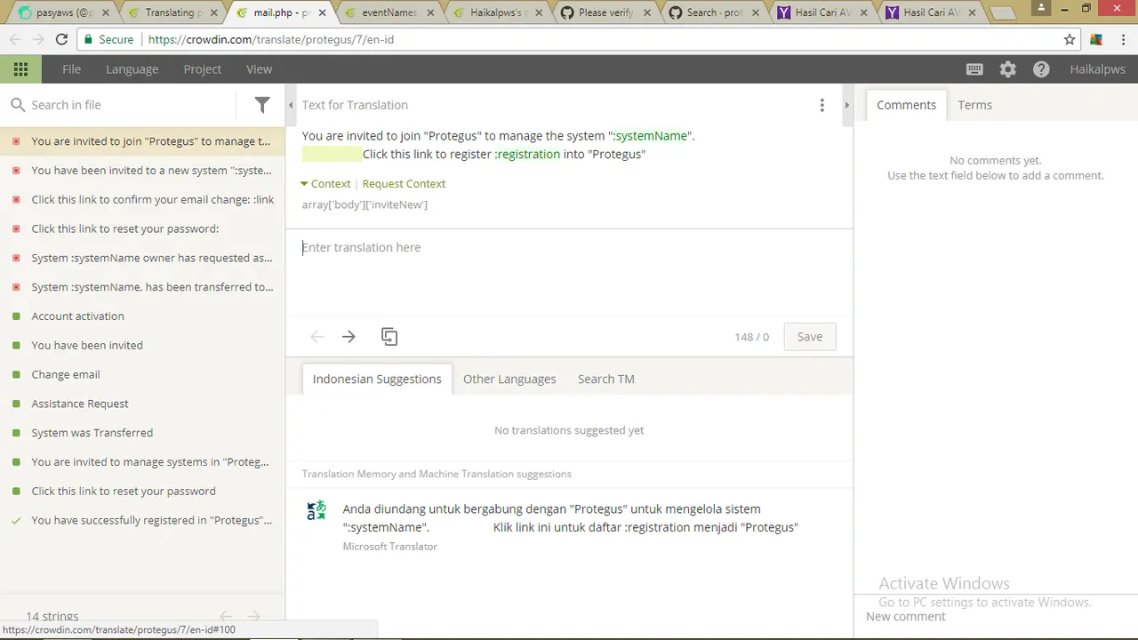Image resolution: width=1138 pixels, height=640 pixels.
Task: Select the Other Languages tab
Action: tap(509, 379)
